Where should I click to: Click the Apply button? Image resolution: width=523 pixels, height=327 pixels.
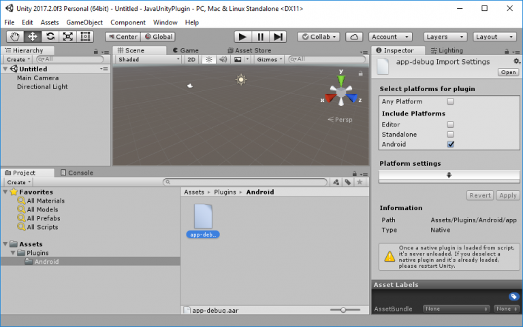click(507, 196)
